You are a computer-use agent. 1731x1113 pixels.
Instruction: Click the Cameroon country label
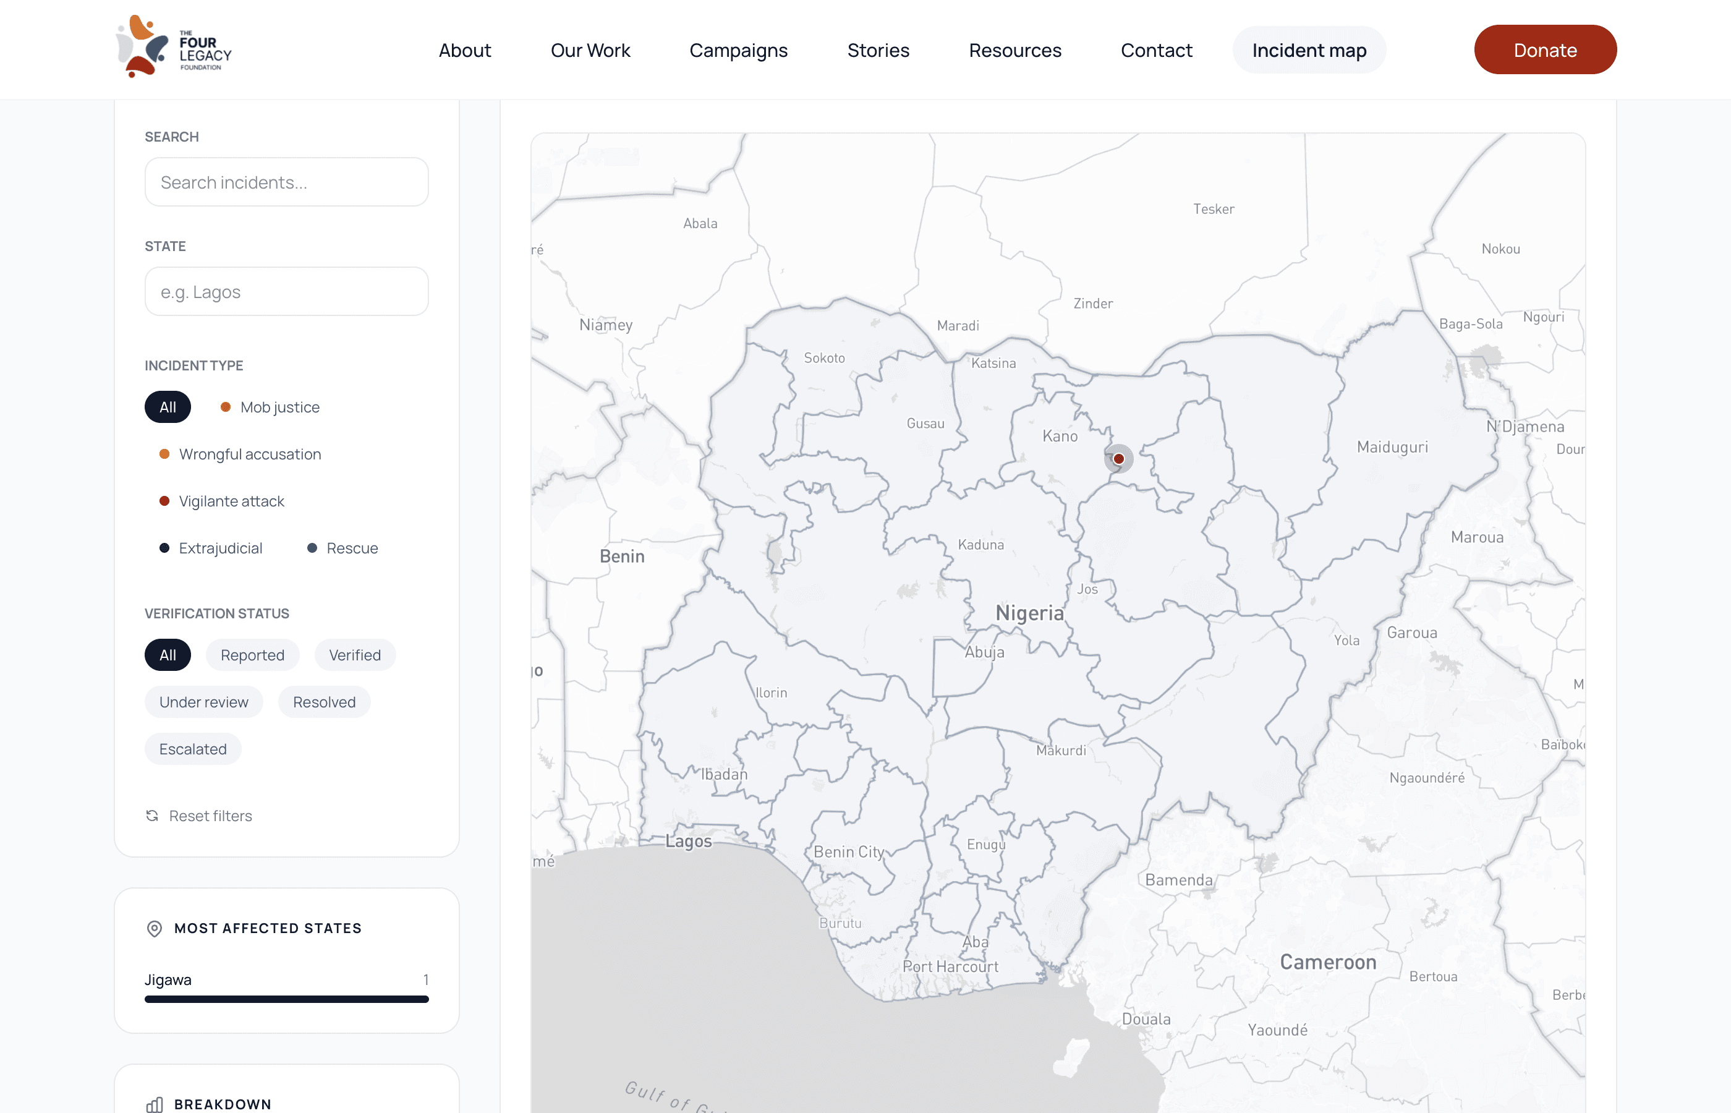(1328, 963)
